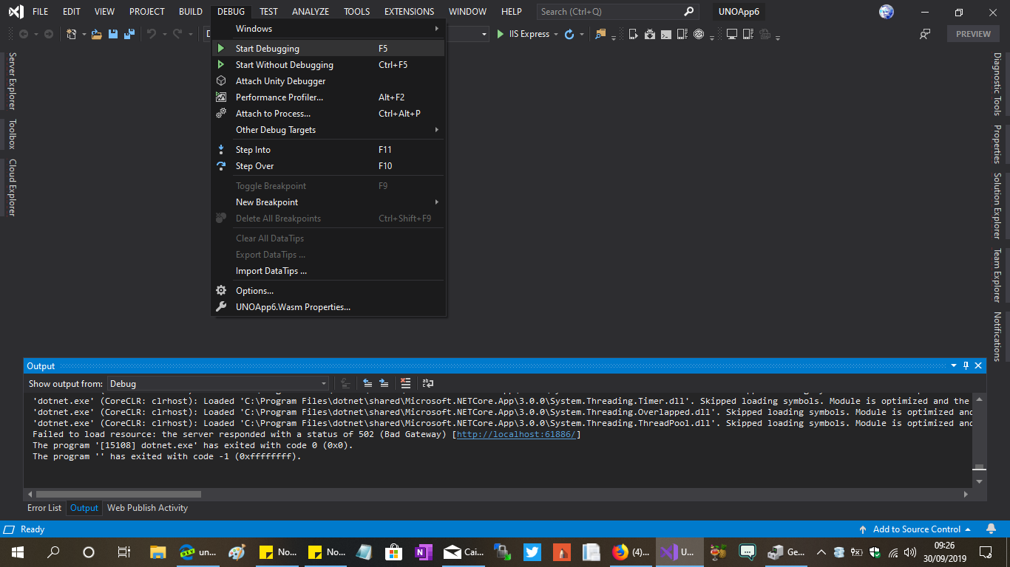Click the account profile avatar
Screen dimensions: 1010x567
[x=887, y=12]
